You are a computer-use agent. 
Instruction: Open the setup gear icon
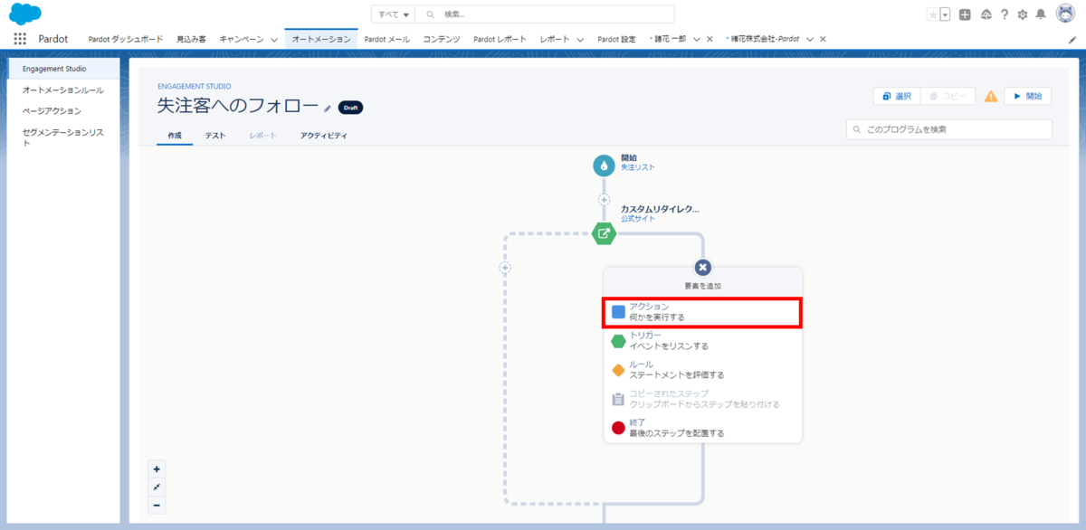pos(1023,14)
